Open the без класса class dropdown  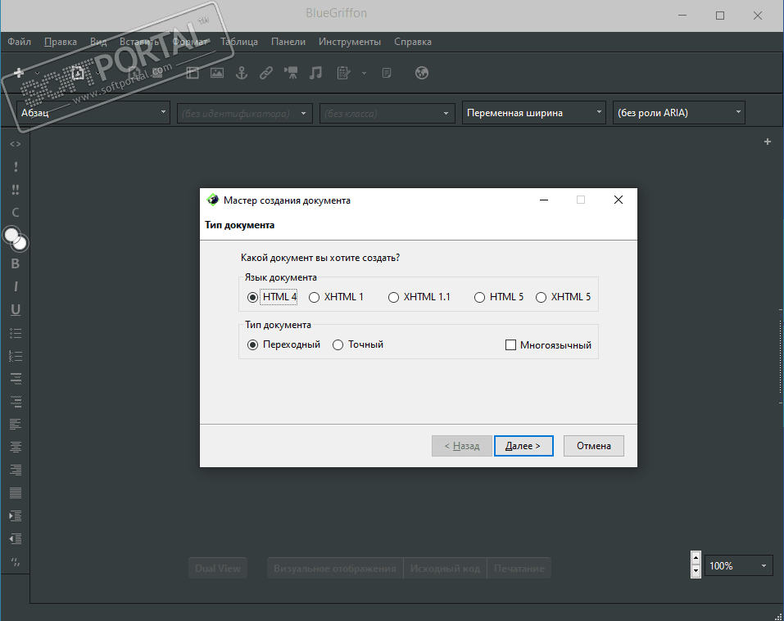tap(387, 113)
